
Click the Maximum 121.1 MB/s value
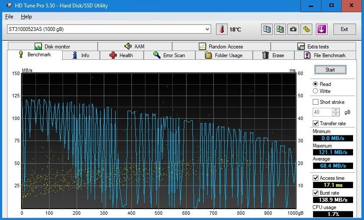(333, 152)
